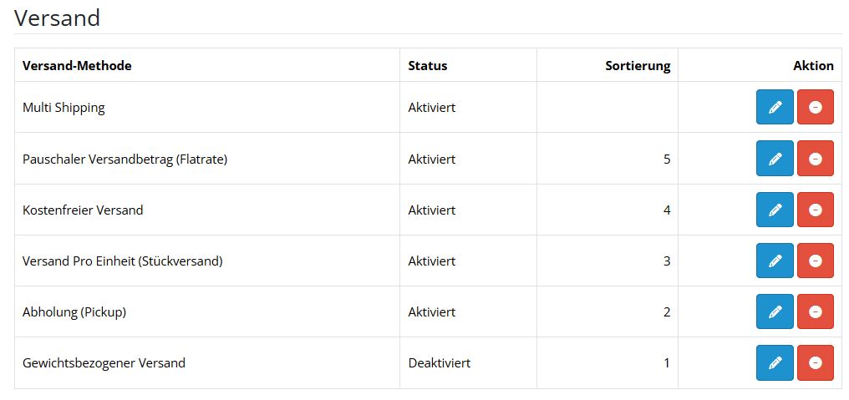Uninstall Abholung (Pickup) shipping
Image resolution: width=849 pixels, height=400 pixels.
pyautogui.click(x=816, y=311)
